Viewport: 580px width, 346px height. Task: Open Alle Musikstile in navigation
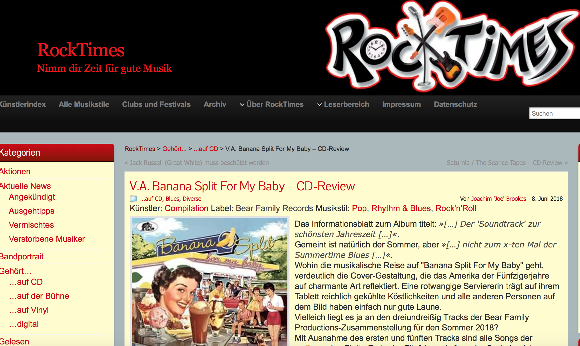tap(84, 104)
